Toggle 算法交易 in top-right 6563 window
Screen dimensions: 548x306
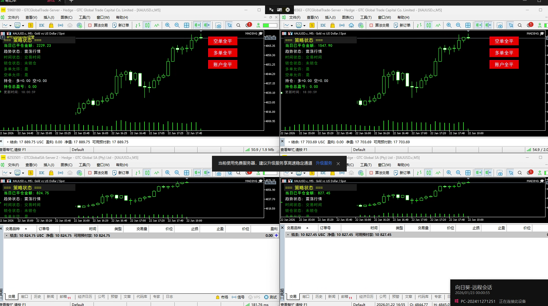pos(379,25)
